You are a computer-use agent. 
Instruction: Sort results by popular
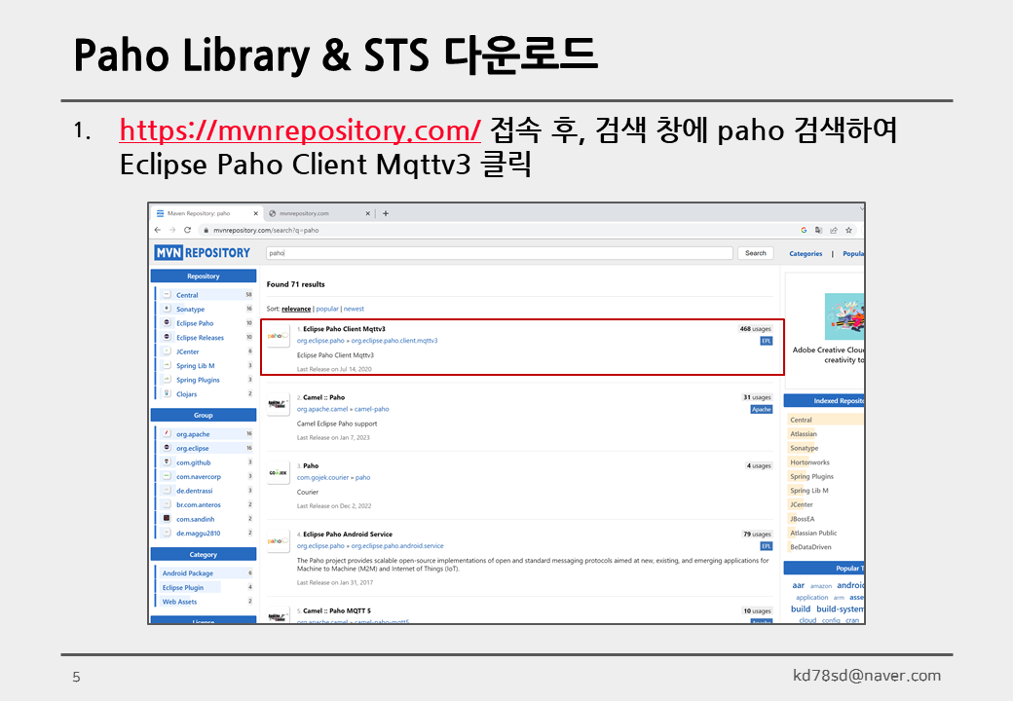[327, 309]
